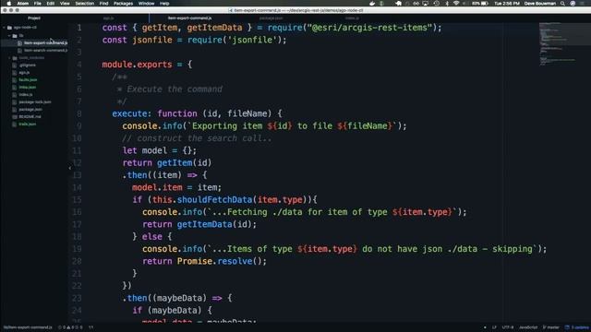Click line number 8 in the gutter
This screenshot has width=591, height=332.
[x=79, y=113]
